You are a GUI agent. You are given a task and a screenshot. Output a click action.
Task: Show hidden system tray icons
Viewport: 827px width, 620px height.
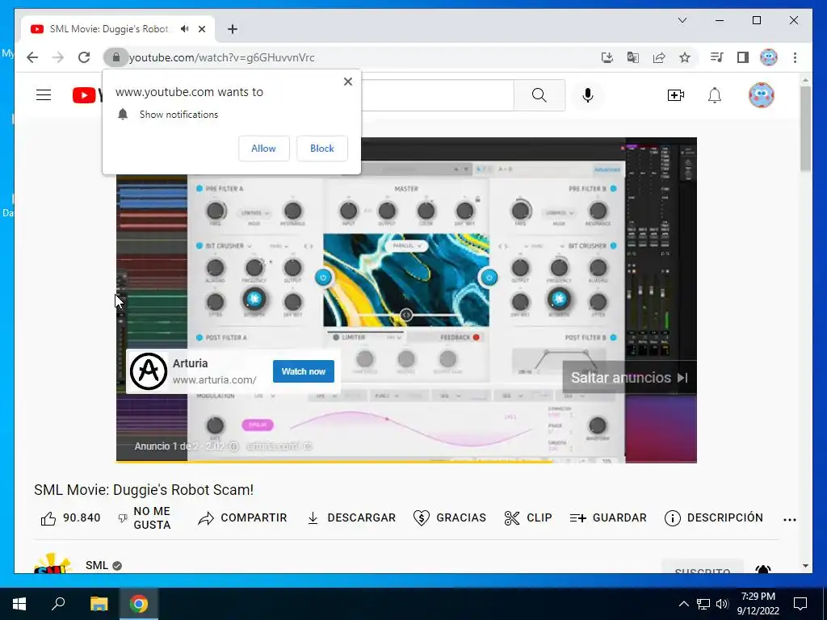tap(683, 604)
